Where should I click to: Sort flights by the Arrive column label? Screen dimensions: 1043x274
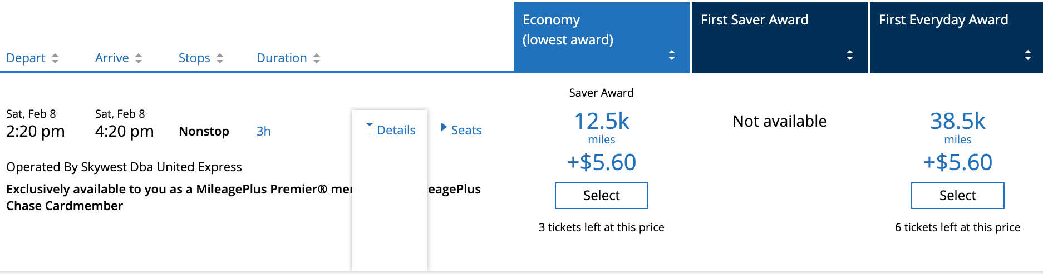tap(112, 58)
